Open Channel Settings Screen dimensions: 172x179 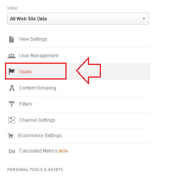pos(37,120)
